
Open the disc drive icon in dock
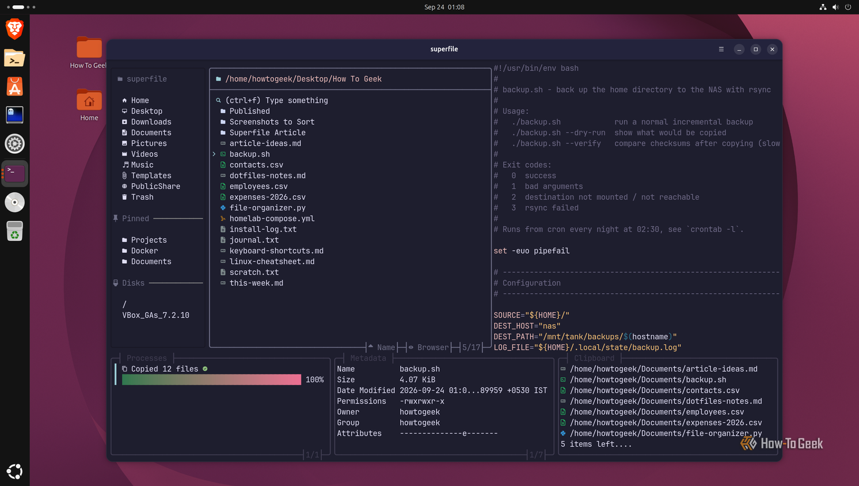coord(14,202)
